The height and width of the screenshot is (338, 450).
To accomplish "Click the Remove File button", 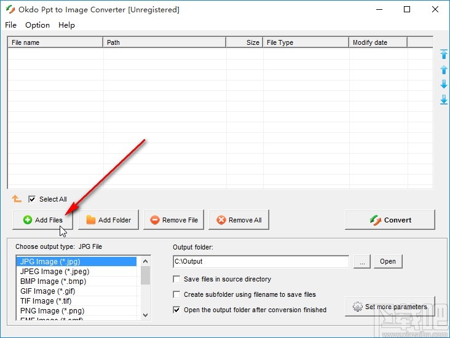I will [173, 220].
